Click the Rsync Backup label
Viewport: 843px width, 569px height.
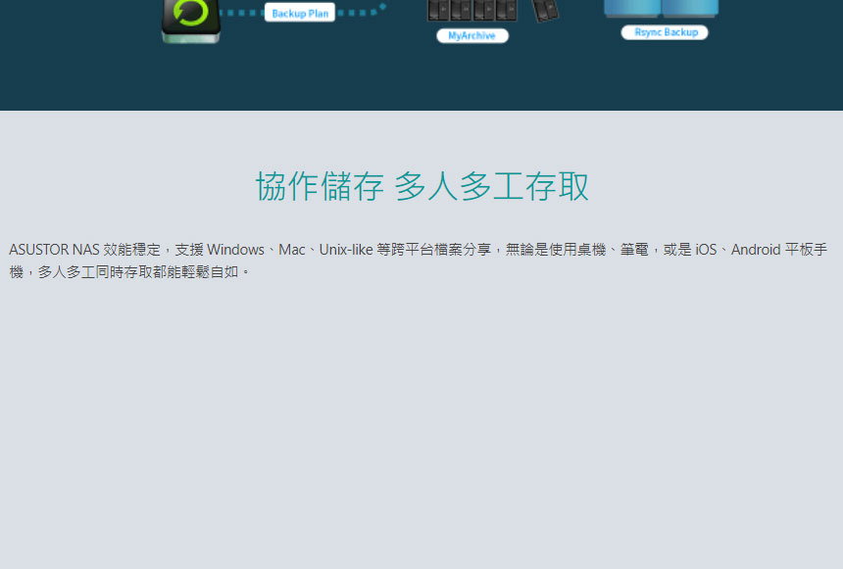coord(665,32)
